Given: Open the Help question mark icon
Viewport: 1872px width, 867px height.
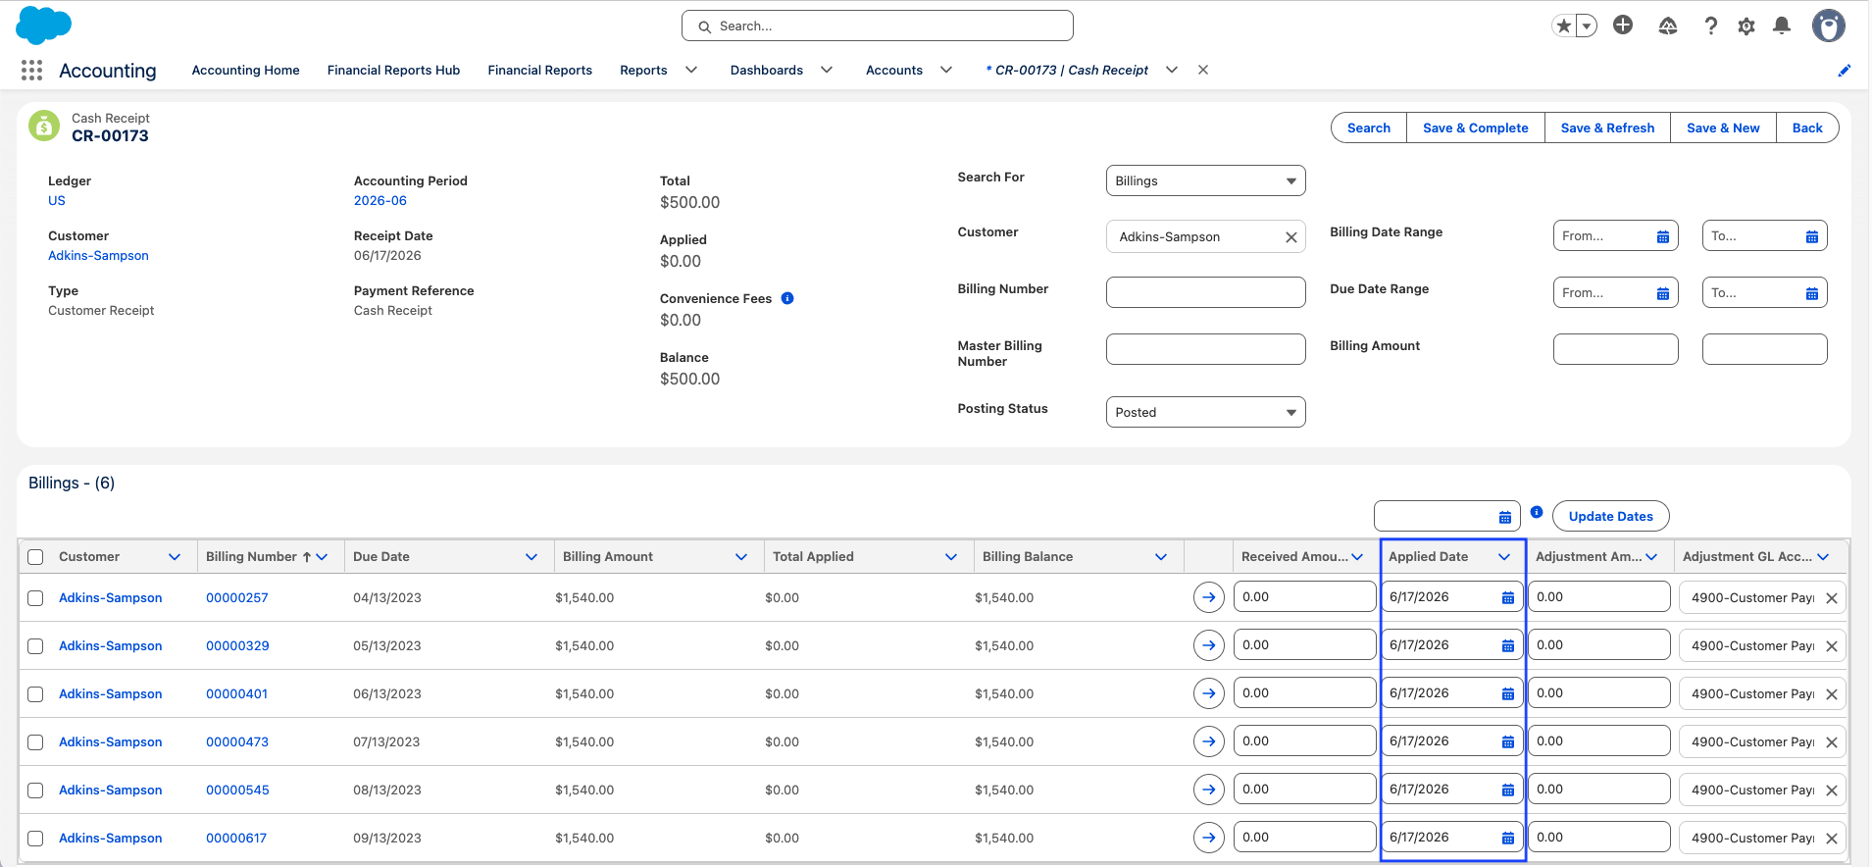Looking at the screenshot, I should point(1711,25).
